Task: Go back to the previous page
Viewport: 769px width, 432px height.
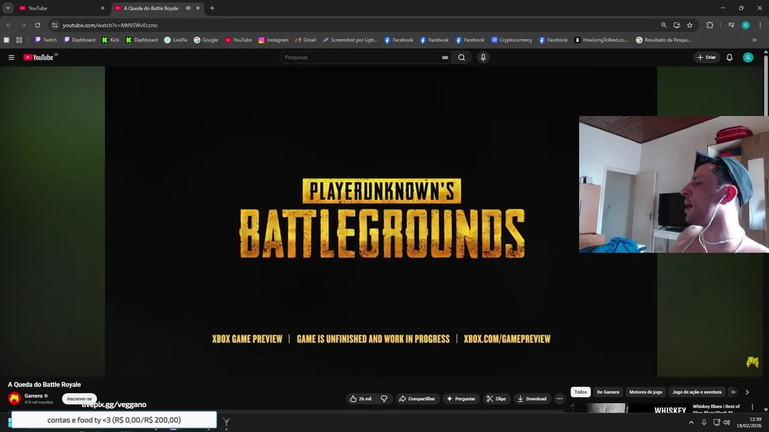Action: [x=8, y=25]
